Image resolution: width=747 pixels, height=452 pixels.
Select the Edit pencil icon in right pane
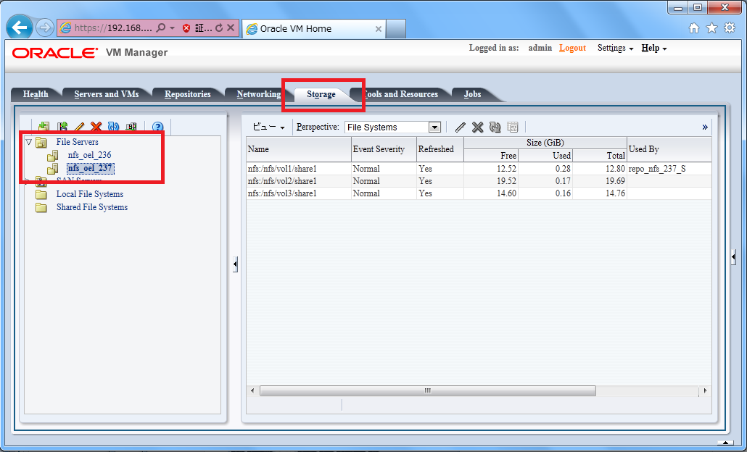(460, 127)
